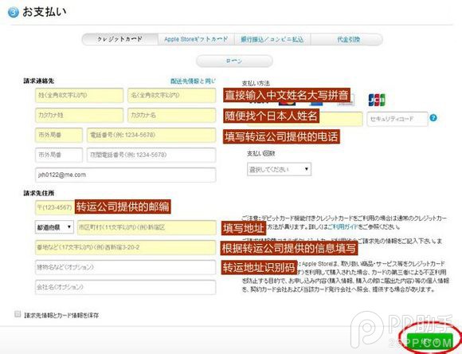Click the JCB card logo icon
This screenshot has width=462, height=354.
377,100
